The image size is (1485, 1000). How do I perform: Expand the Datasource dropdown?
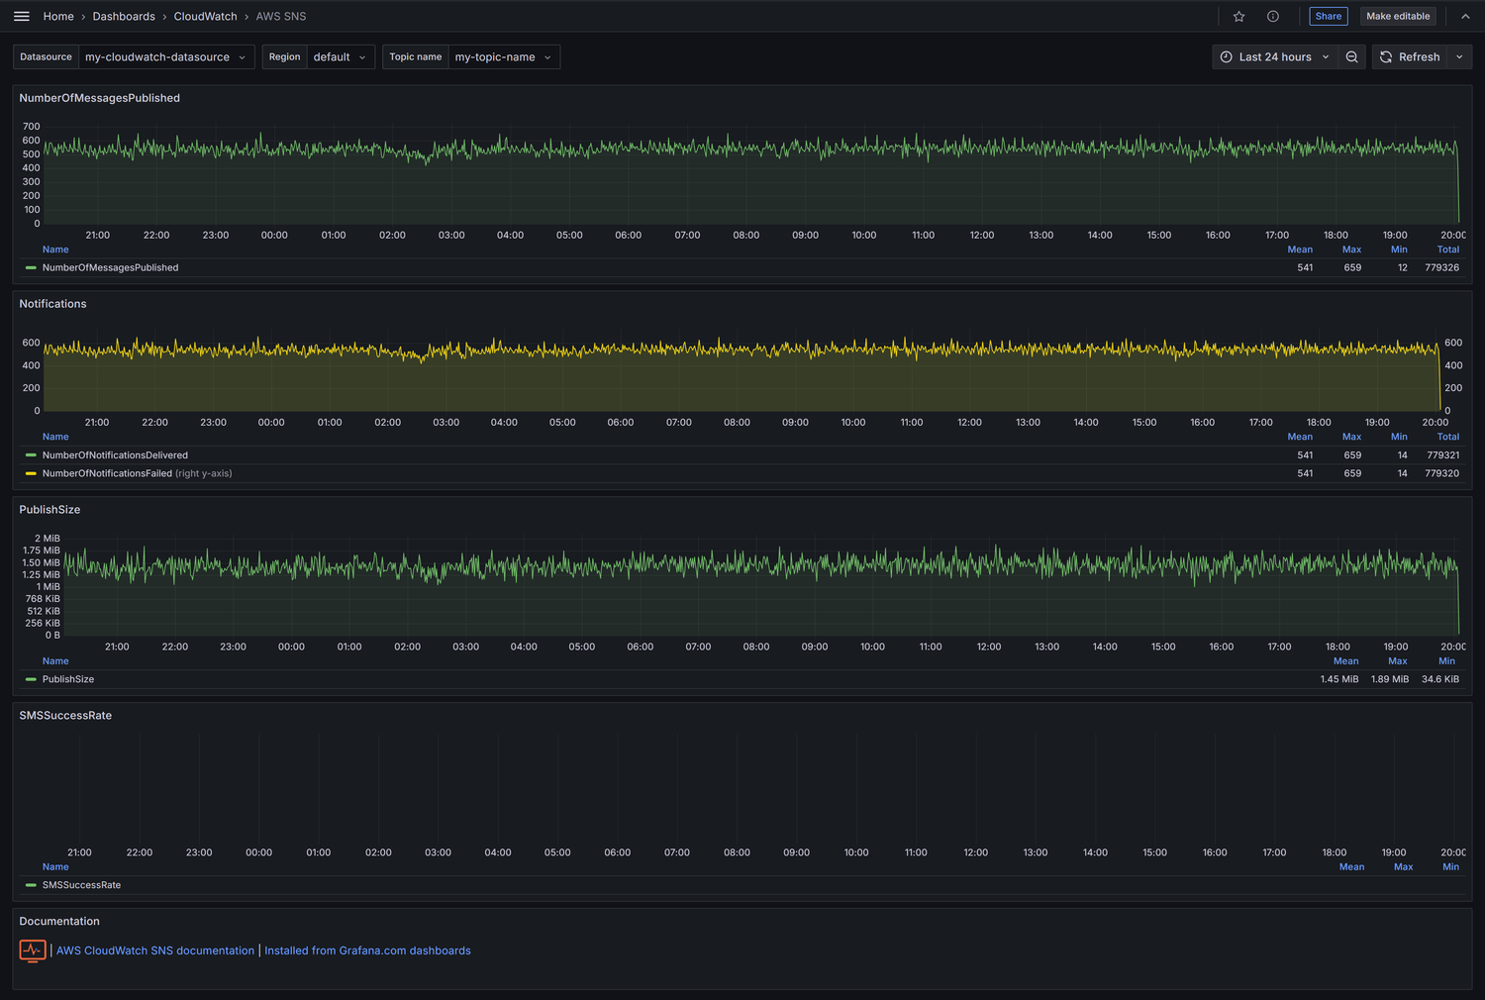[x=165, y=57]
